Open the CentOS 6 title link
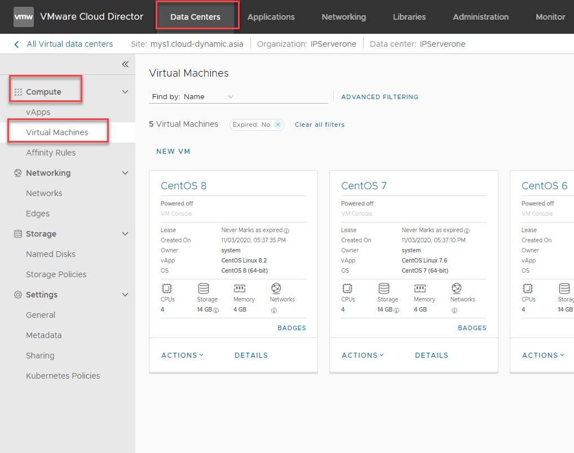Screen dimensions: 574x453 tap(544, 186)
